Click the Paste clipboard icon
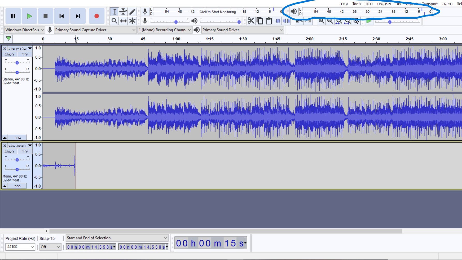 tap(269, 21)
